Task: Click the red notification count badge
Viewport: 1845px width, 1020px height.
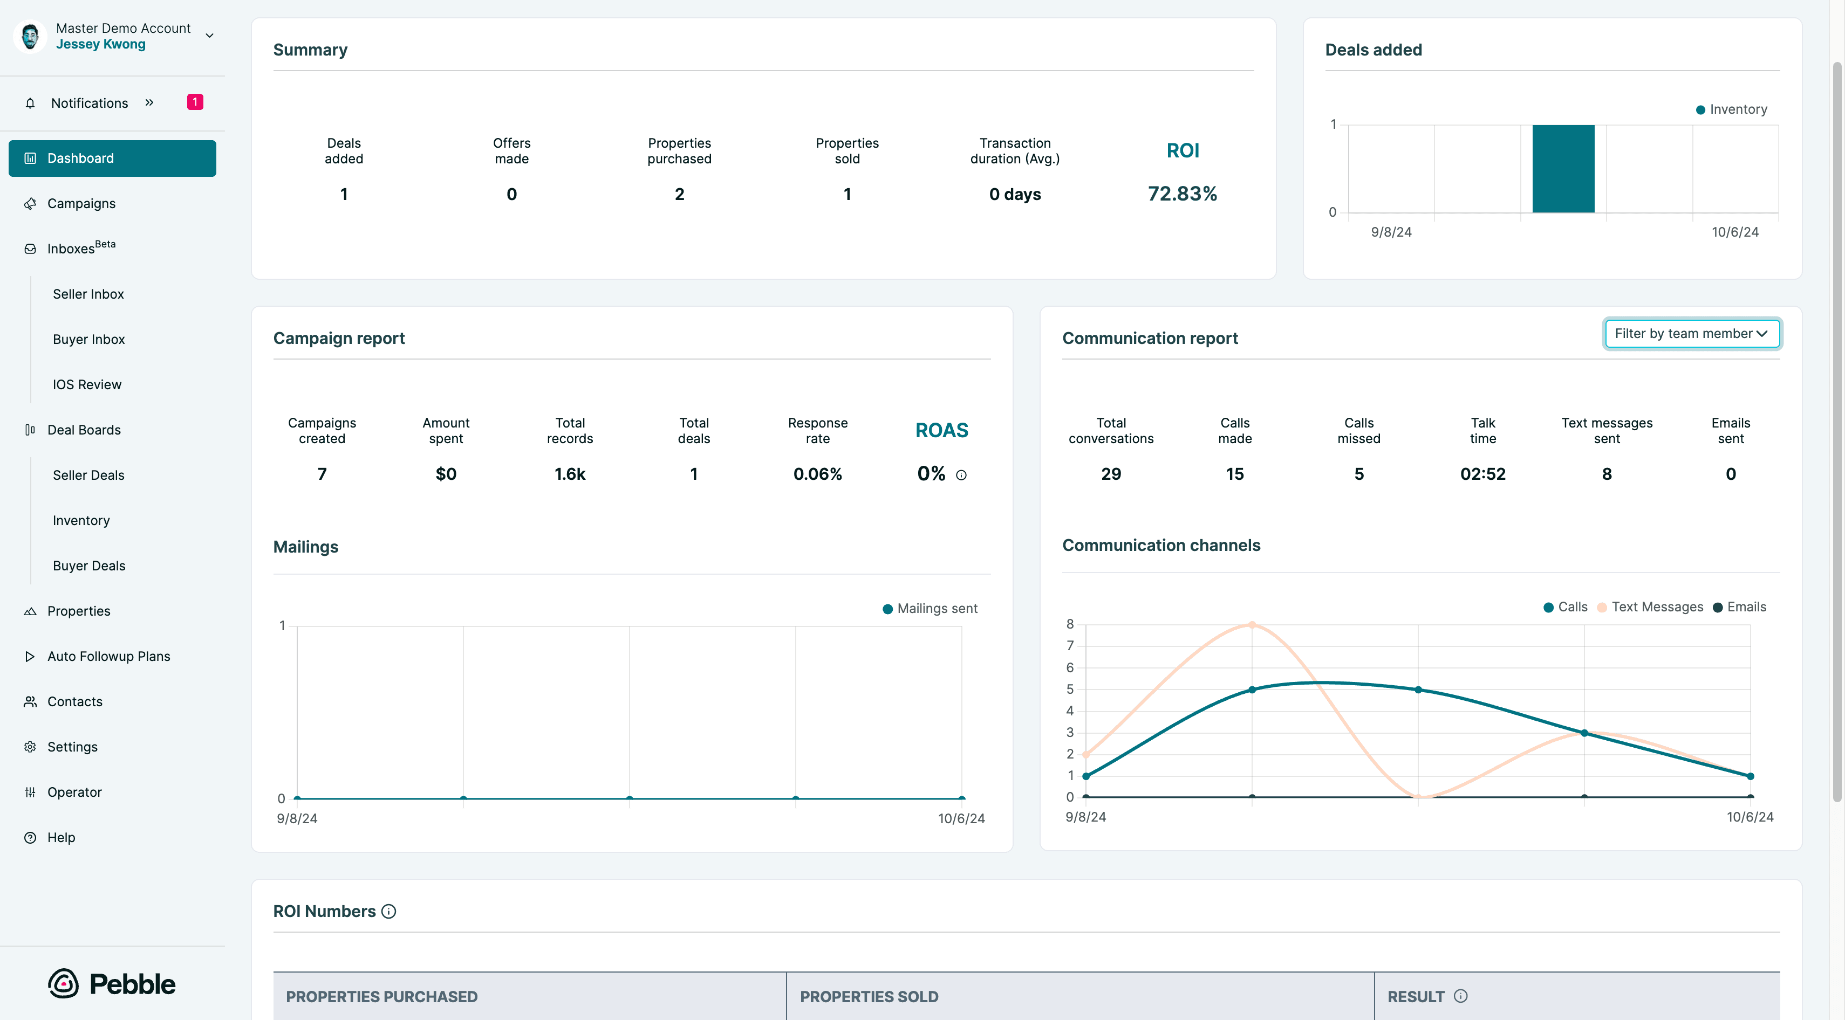Action: [195, 102]
